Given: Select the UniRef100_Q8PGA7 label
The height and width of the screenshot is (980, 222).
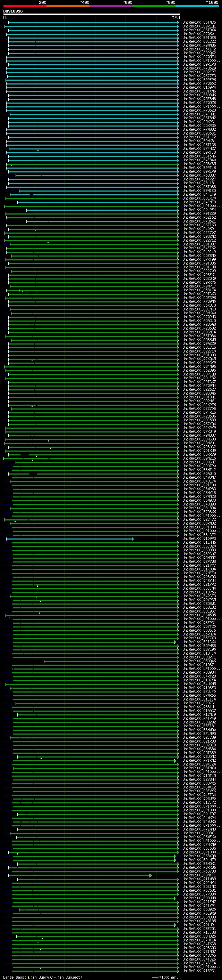Looking at the screenshot, I should [x=199, y=554].
